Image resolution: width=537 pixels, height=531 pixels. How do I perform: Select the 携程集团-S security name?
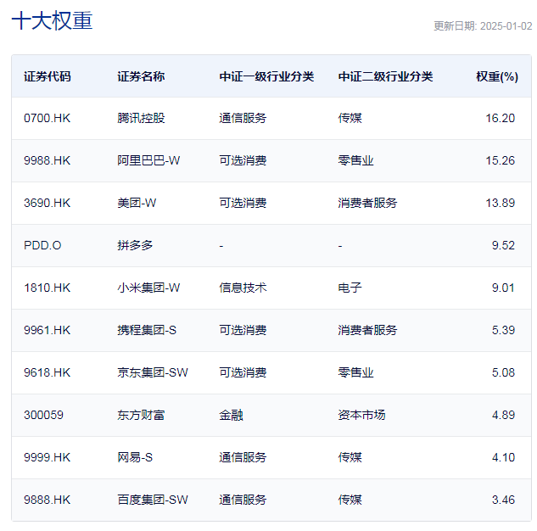click(147, 330)
